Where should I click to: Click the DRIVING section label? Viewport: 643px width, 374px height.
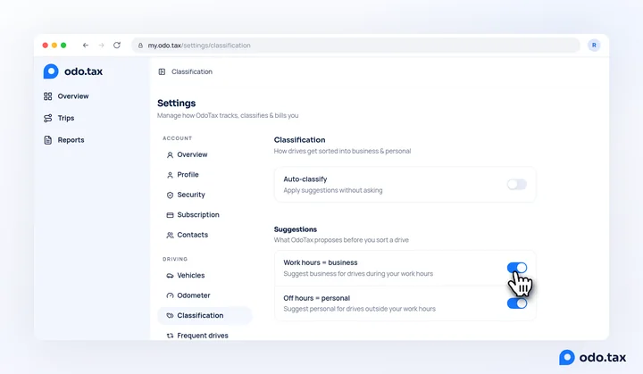pos(175,259)
